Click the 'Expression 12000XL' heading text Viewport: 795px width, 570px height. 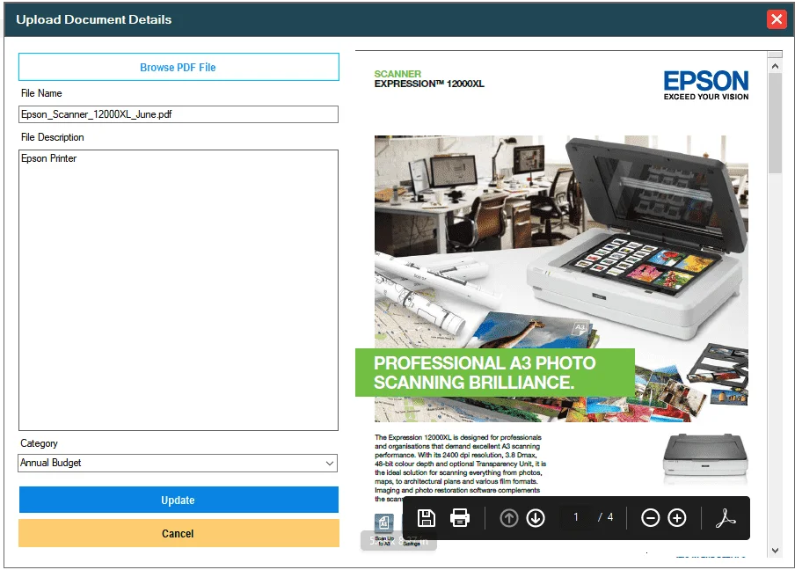tap(429, 84)
